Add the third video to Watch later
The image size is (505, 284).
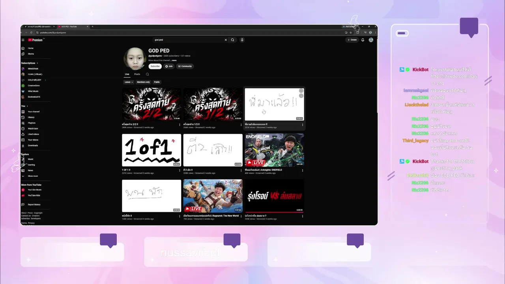[301, 91]
